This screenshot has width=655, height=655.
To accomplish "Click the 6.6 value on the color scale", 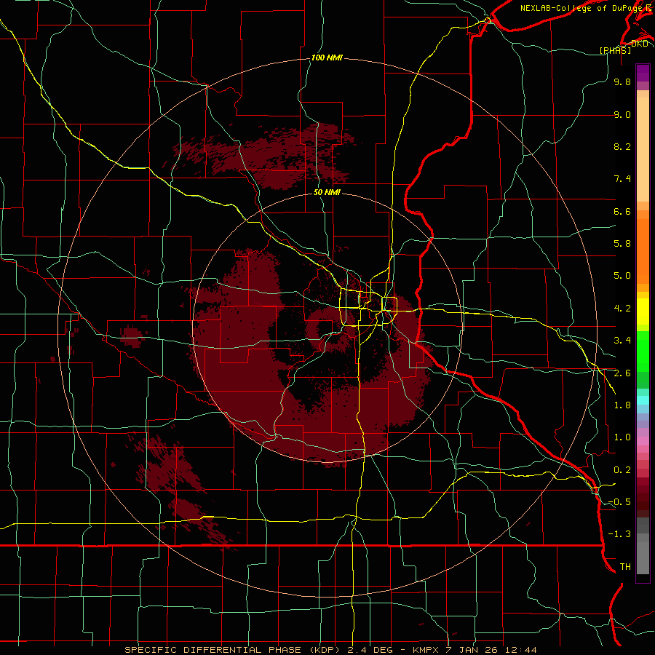I will tap(622, 211).
